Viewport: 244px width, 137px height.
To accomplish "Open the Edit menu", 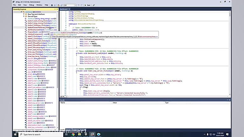I will coord(20,5).
